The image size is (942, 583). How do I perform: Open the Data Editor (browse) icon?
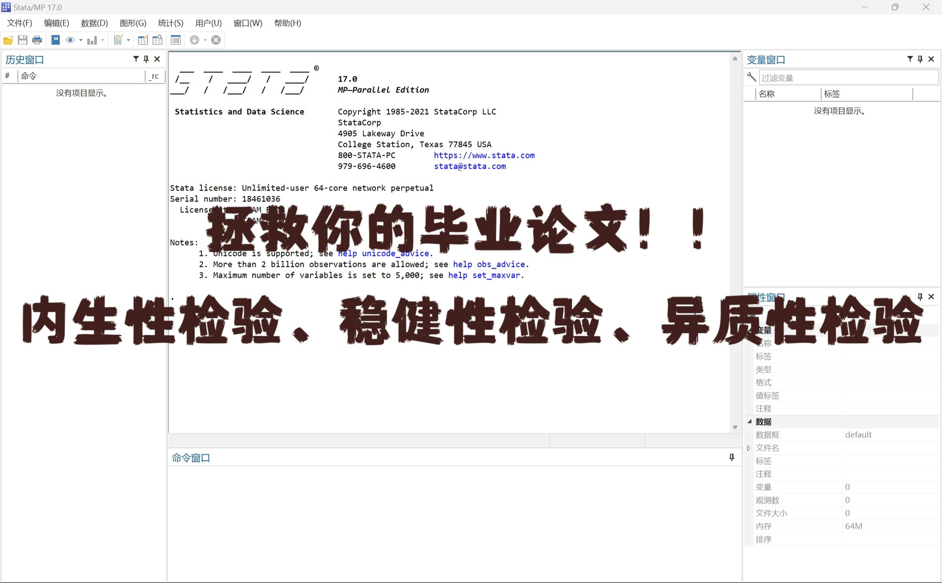click(x=157, y=40)
